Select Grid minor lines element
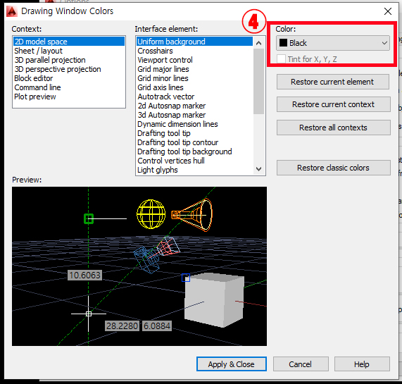The image size is (402, 384). point(194,78)
